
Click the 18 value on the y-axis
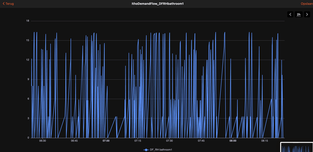[x=27, y=21]
